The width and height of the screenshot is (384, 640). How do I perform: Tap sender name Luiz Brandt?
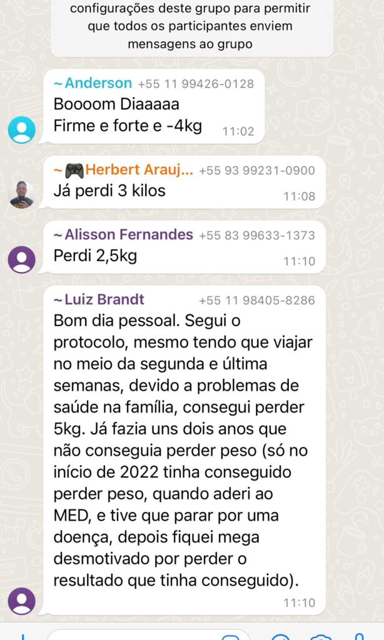104,299
